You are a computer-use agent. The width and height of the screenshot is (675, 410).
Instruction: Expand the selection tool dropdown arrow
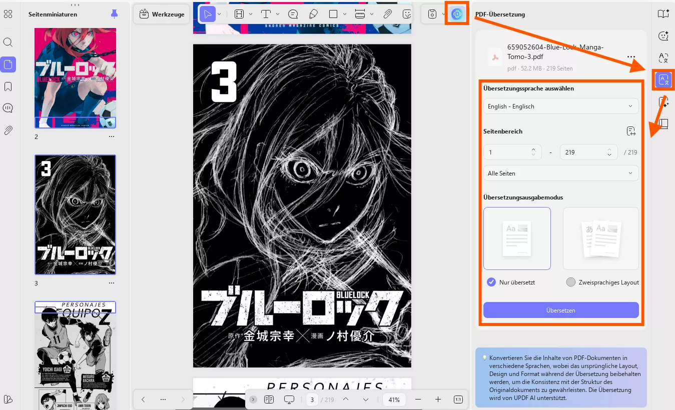(219, 14)
